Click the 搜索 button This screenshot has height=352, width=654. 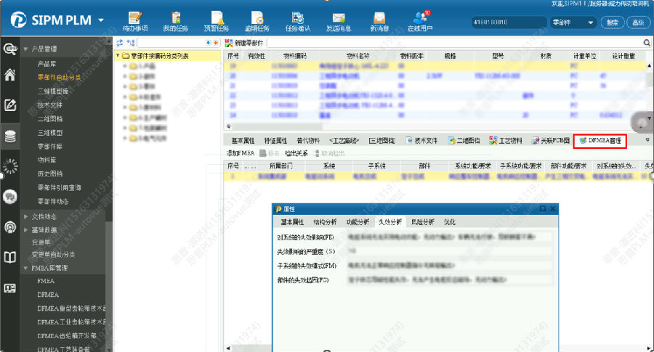[x=612, y=22]
